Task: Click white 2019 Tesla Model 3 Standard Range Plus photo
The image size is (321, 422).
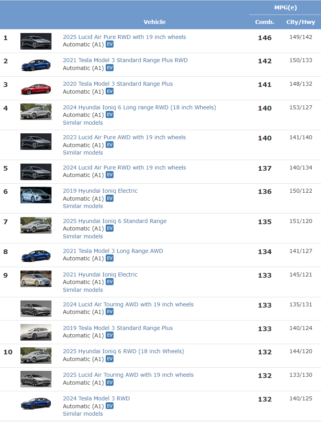Action: [36, 332]
